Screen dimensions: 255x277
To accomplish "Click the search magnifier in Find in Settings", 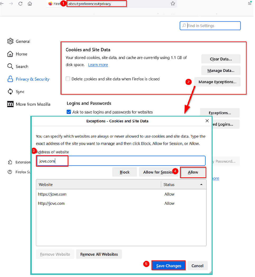I will point(184,26).
